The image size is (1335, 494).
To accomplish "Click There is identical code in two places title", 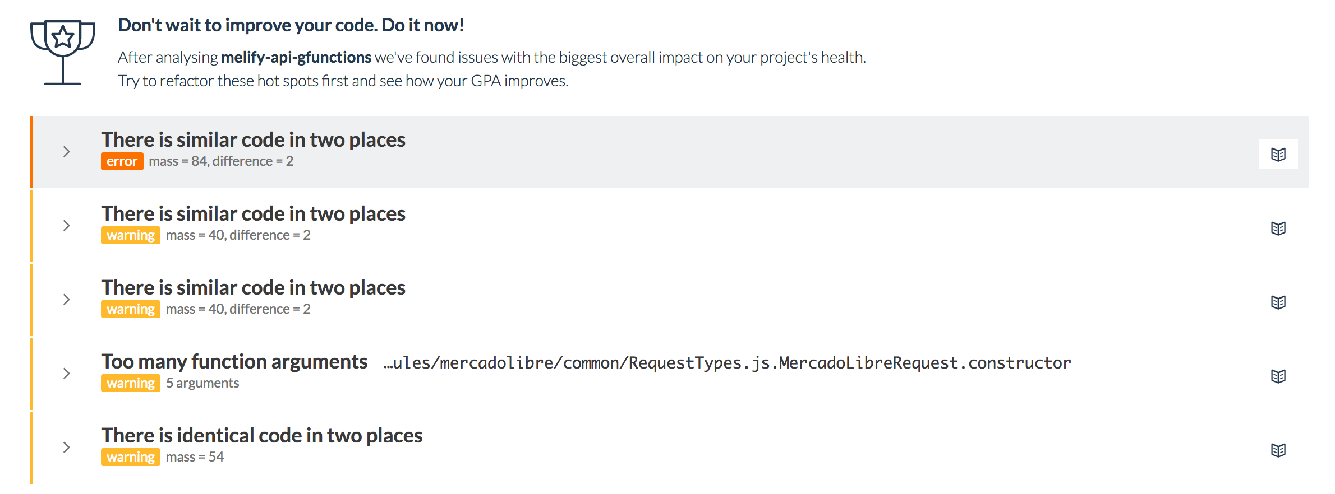I will pyautogui.click(x=261, y=435).
